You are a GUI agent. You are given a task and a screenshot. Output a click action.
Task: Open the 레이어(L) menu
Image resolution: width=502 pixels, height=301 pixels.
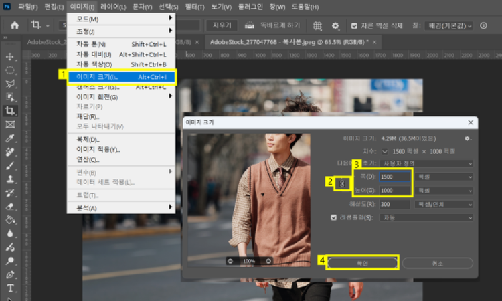[x=113, y=7]
